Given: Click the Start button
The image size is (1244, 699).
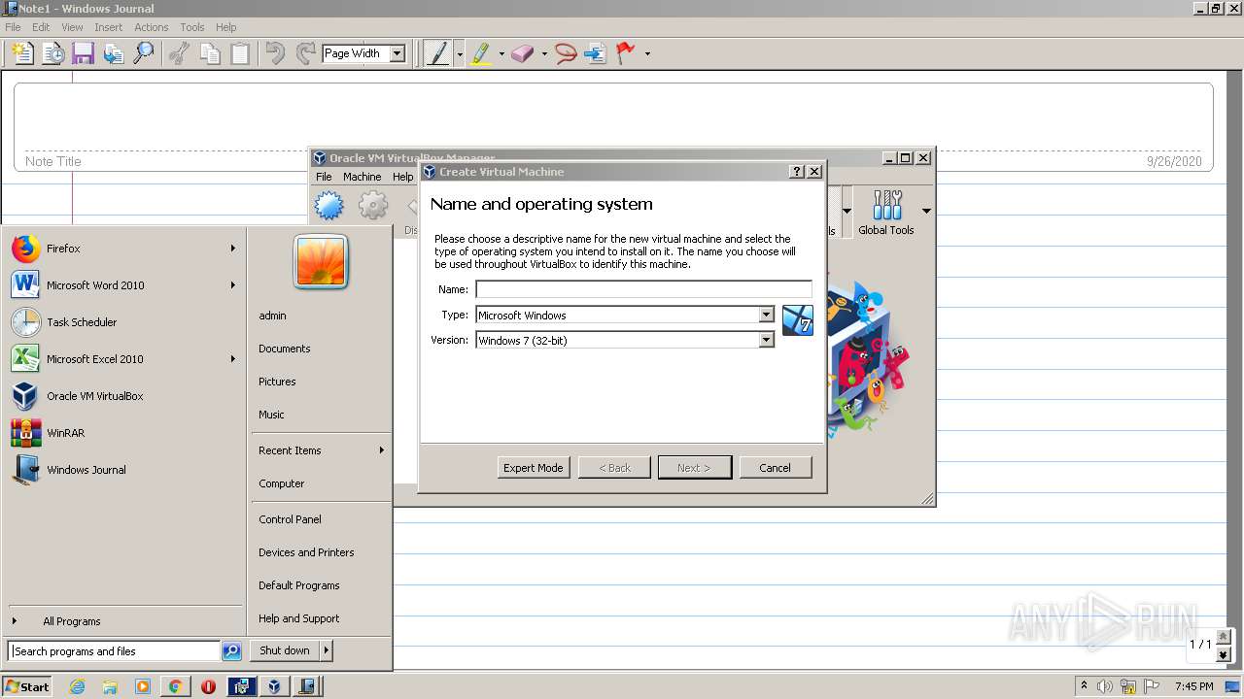Looking at the screenshot, I should point(27,686).
